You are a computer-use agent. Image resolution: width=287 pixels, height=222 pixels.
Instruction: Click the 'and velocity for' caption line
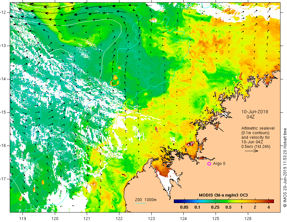point(255,137)
